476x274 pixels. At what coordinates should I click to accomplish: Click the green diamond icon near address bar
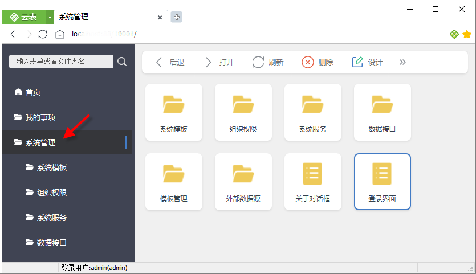(x=454, y=34)
